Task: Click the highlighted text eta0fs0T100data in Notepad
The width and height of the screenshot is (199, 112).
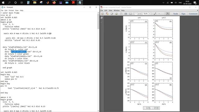Action: 19,52
